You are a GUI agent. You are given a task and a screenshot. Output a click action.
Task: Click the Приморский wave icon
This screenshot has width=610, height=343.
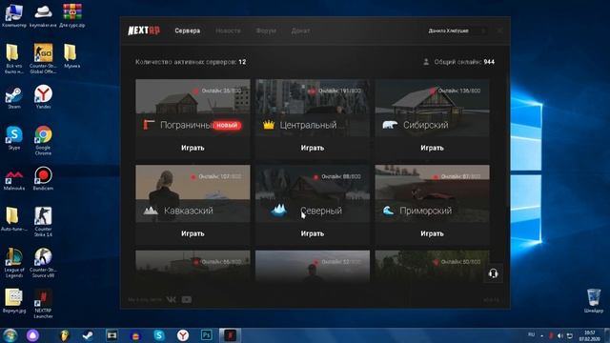(x=388, y=211)
